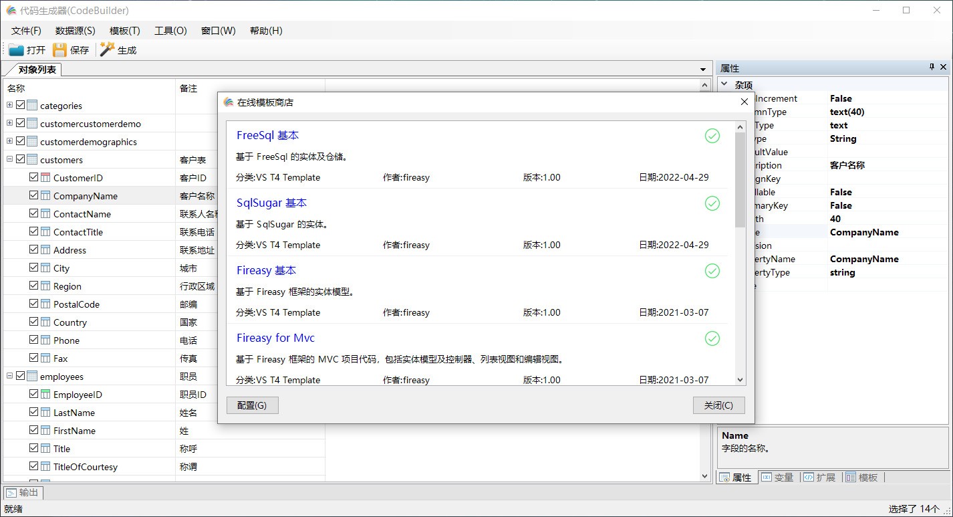Collapse the employees table tree node
This screenshot has height=517, width=953.
(x=9, y=376)
